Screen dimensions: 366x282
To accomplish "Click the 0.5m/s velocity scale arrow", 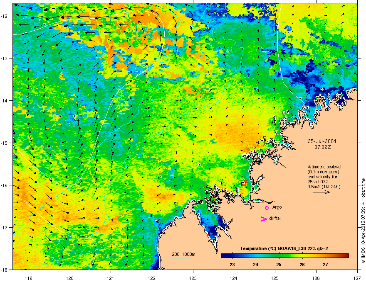I will click(321, 192).
